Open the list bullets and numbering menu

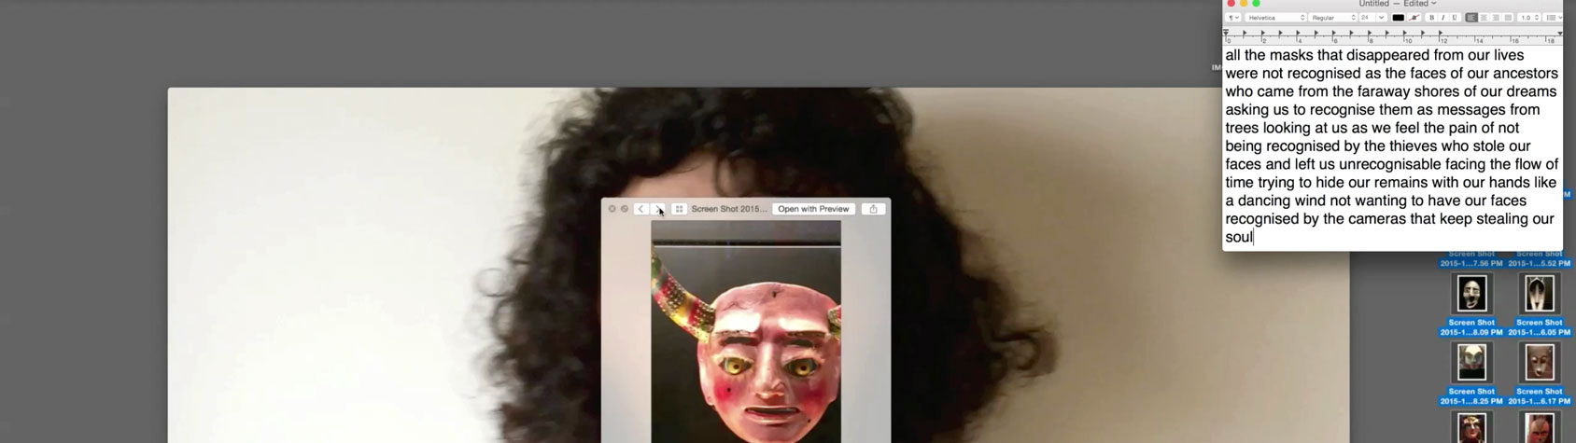(1553, 18)
